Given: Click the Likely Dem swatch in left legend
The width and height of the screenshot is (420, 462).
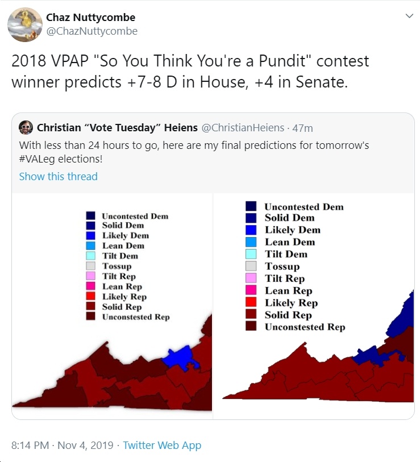Looking at the screenshot, I should (x=90, y=236).
